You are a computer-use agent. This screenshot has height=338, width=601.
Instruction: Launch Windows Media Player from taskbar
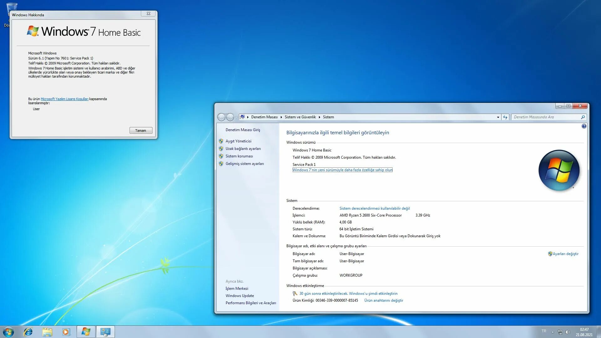click(x=66, y=332)
